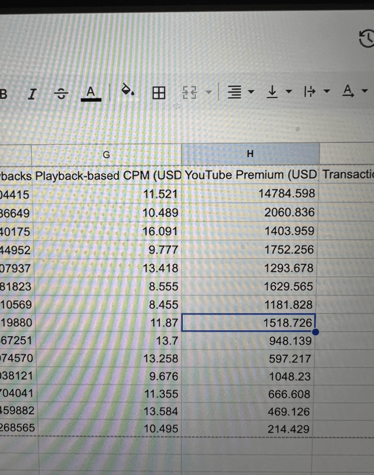Click the merge cells icon
Viewport: 374px width, 475px height.
[x=191, y=94]
